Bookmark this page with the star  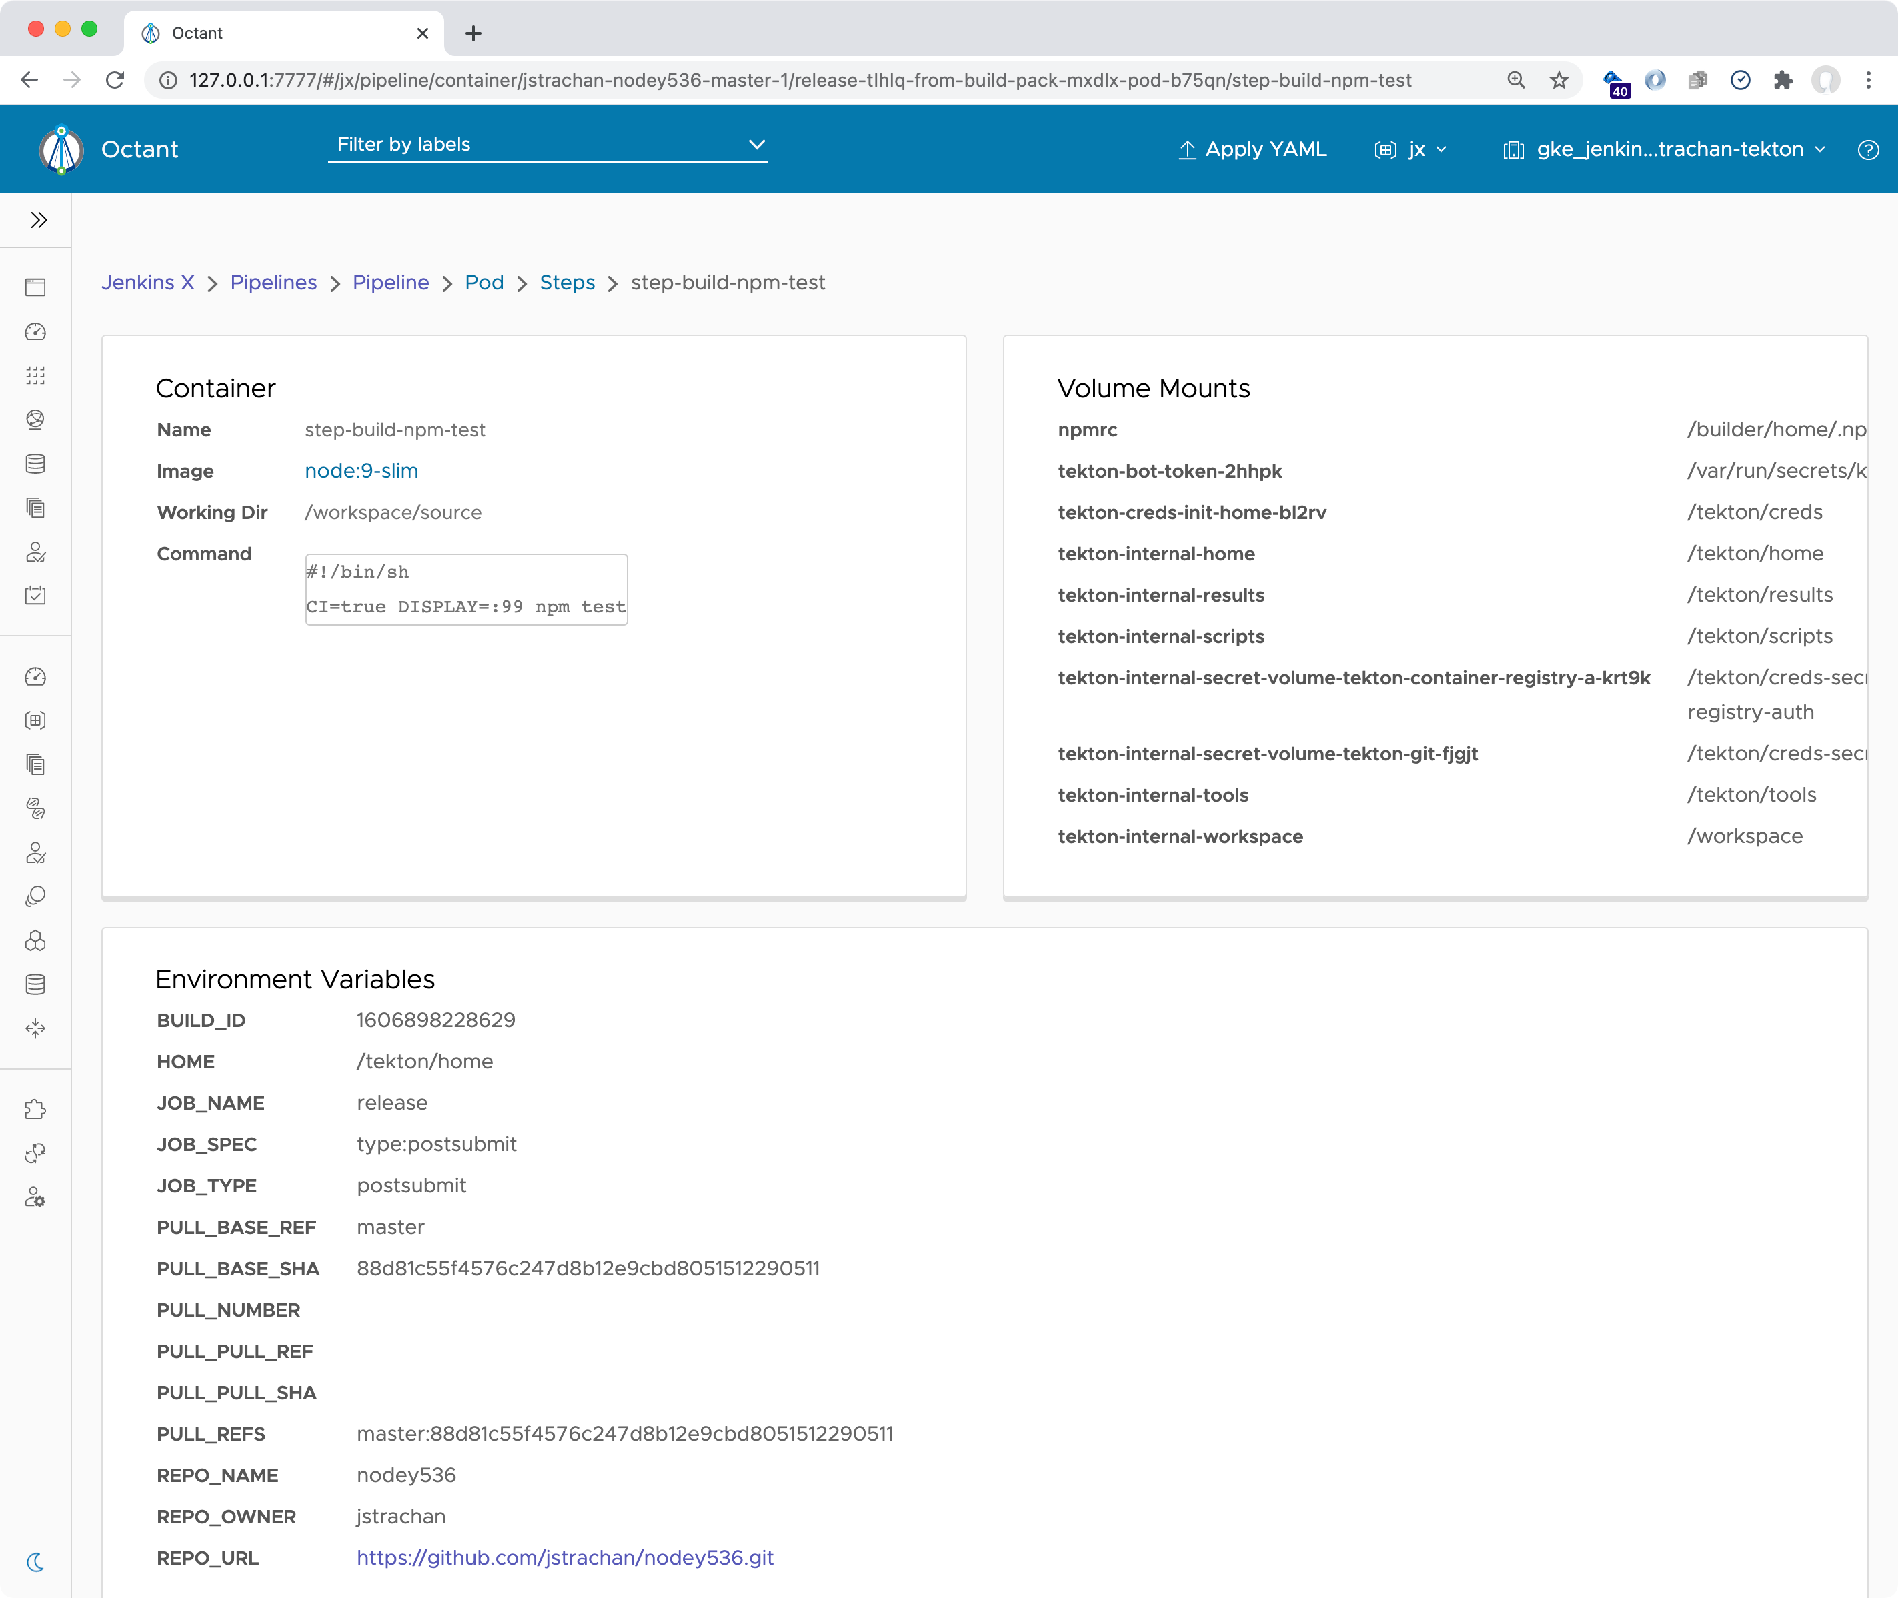coord(1559,80)
